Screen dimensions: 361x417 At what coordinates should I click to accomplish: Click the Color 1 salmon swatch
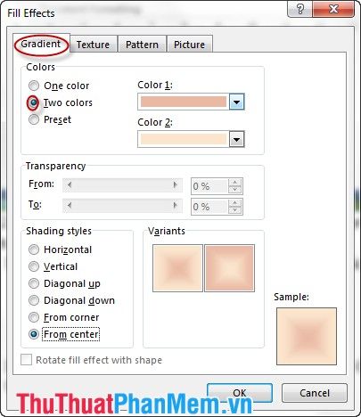click(x=184, y=102)
